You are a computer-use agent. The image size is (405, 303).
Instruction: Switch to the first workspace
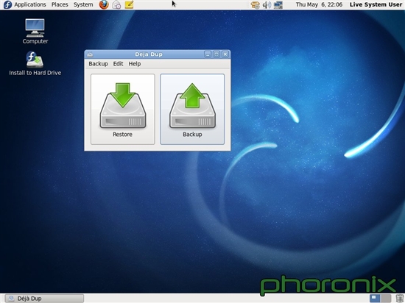[x=375, y=299]
